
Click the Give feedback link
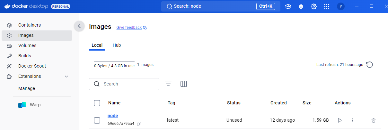tap(129, 28)
